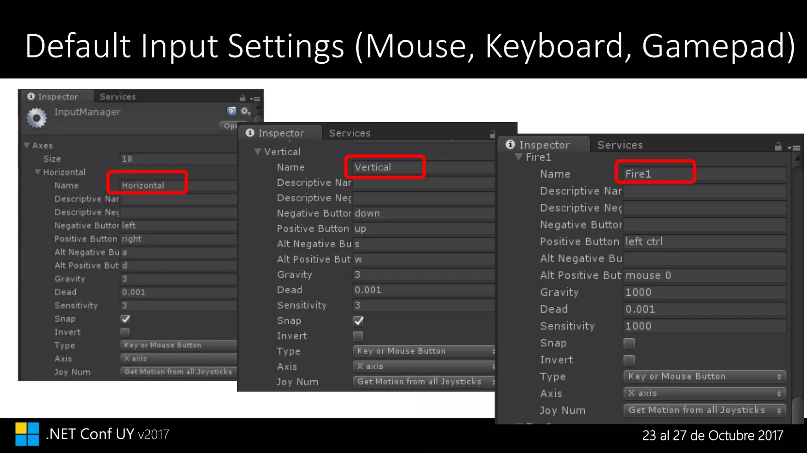Open InputManager help reference icon
The image size is (807, 453).
232,111
